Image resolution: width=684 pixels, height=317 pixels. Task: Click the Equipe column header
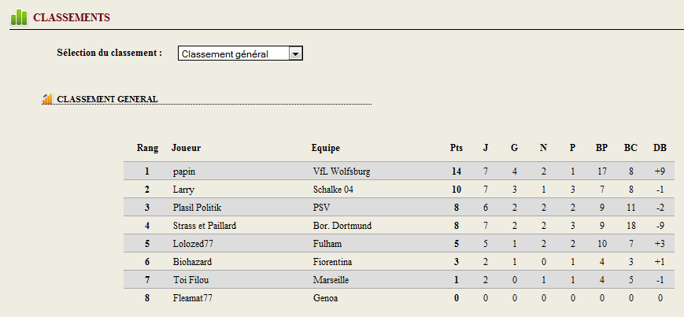pos(325,148)
